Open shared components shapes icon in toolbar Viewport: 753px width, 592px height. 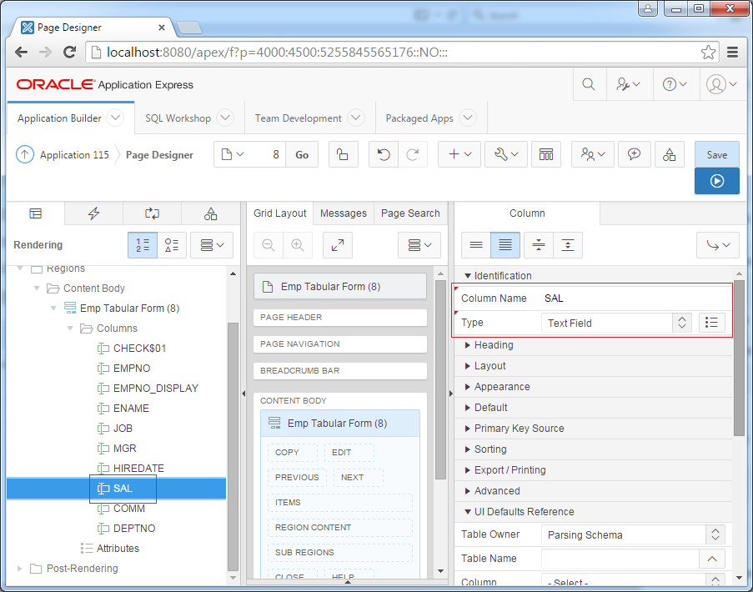pyautogui.click(x=669, y=154)
